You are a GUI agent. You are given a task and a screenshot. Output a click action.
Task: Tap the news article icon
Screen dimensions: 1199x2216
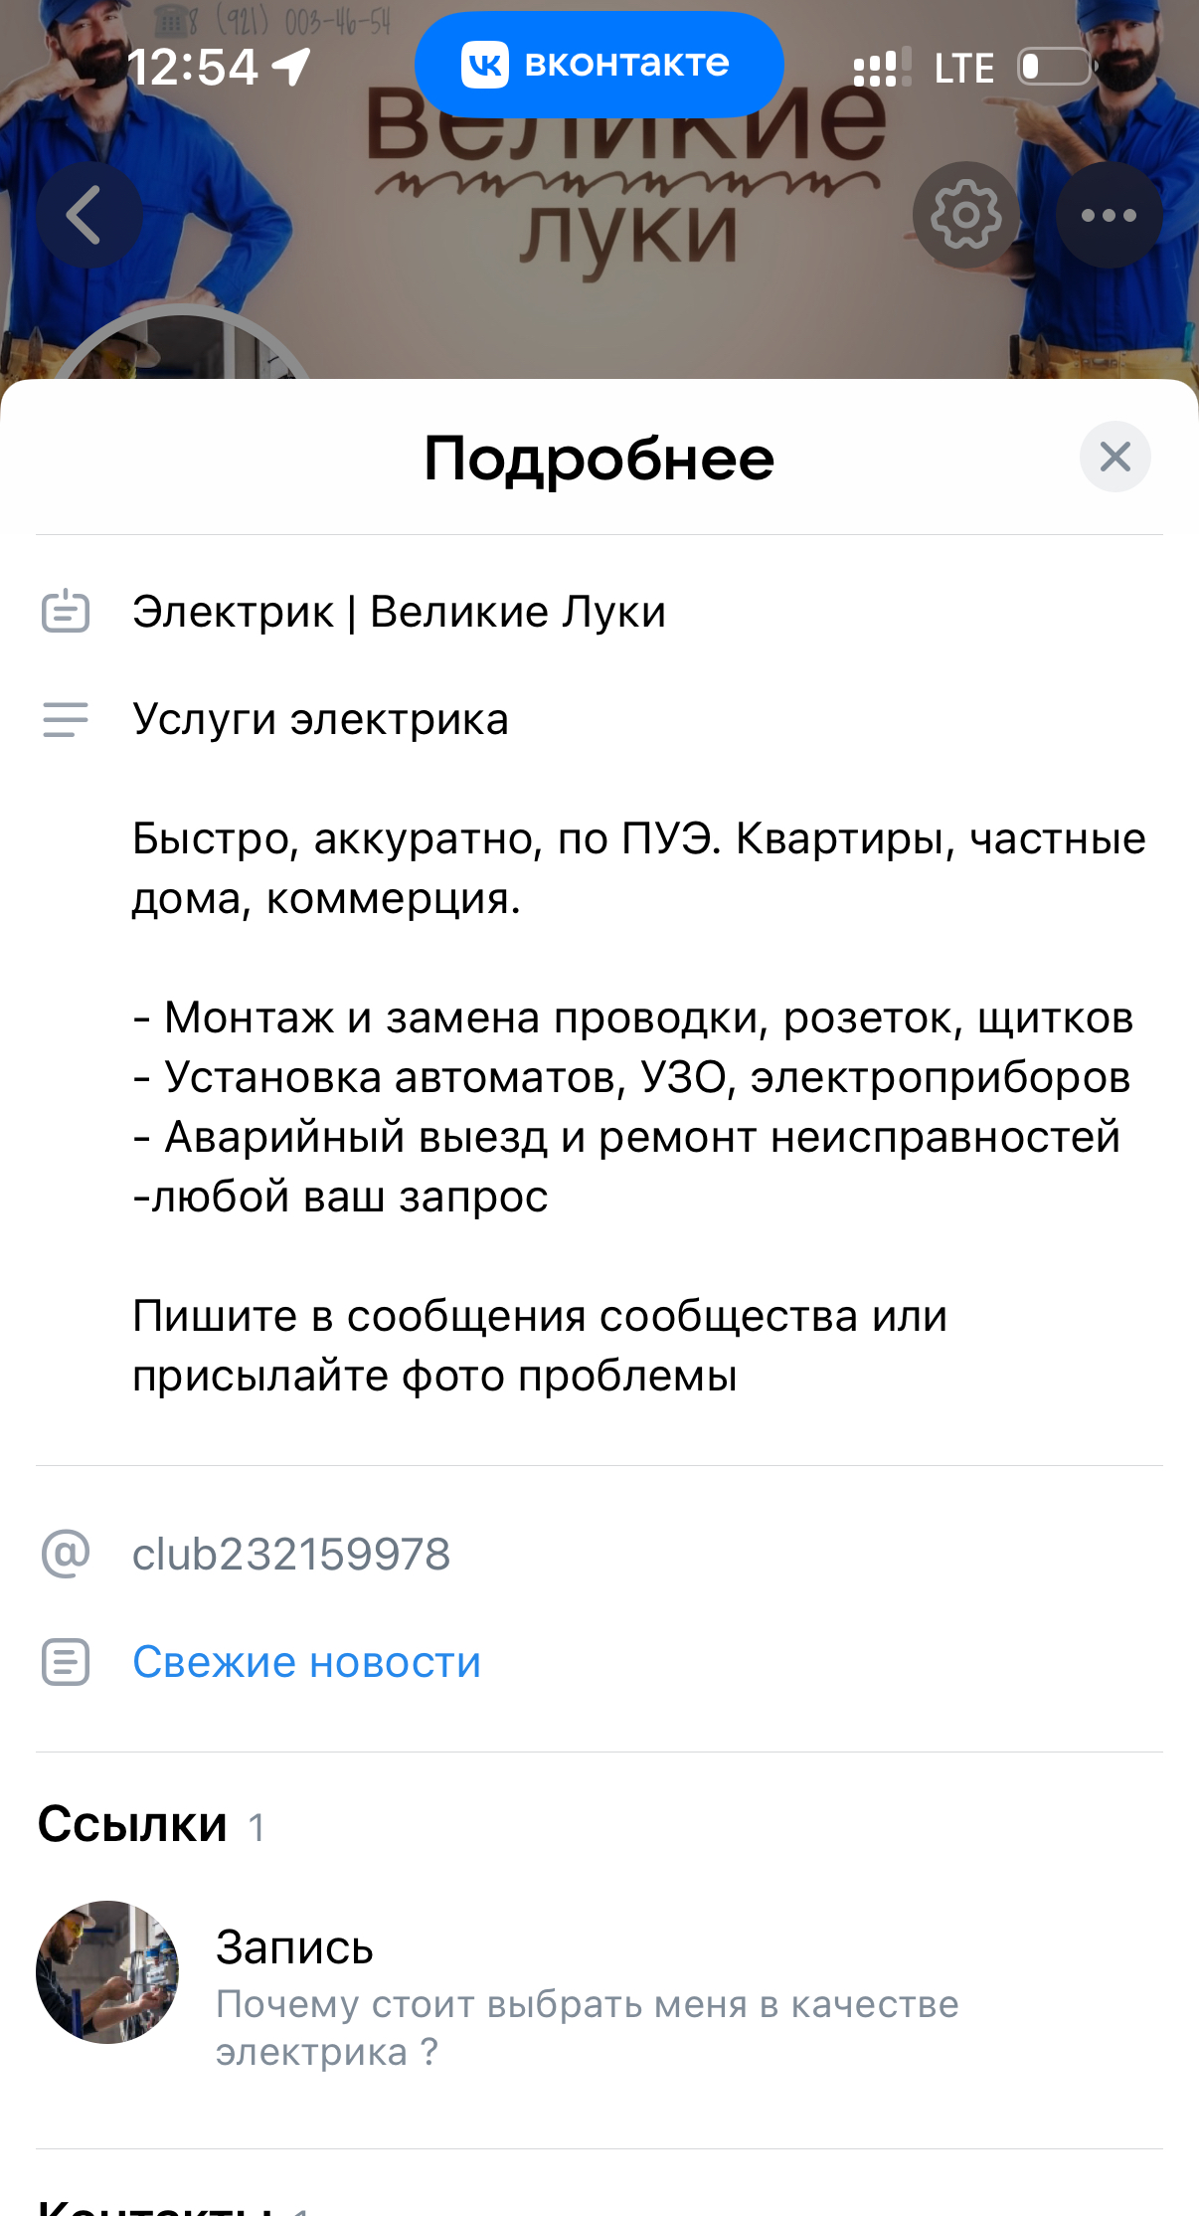[66, 1662]
